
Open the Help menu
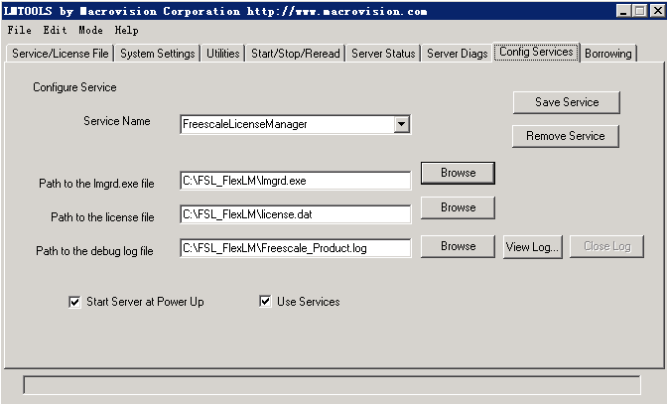pos(126,30)
